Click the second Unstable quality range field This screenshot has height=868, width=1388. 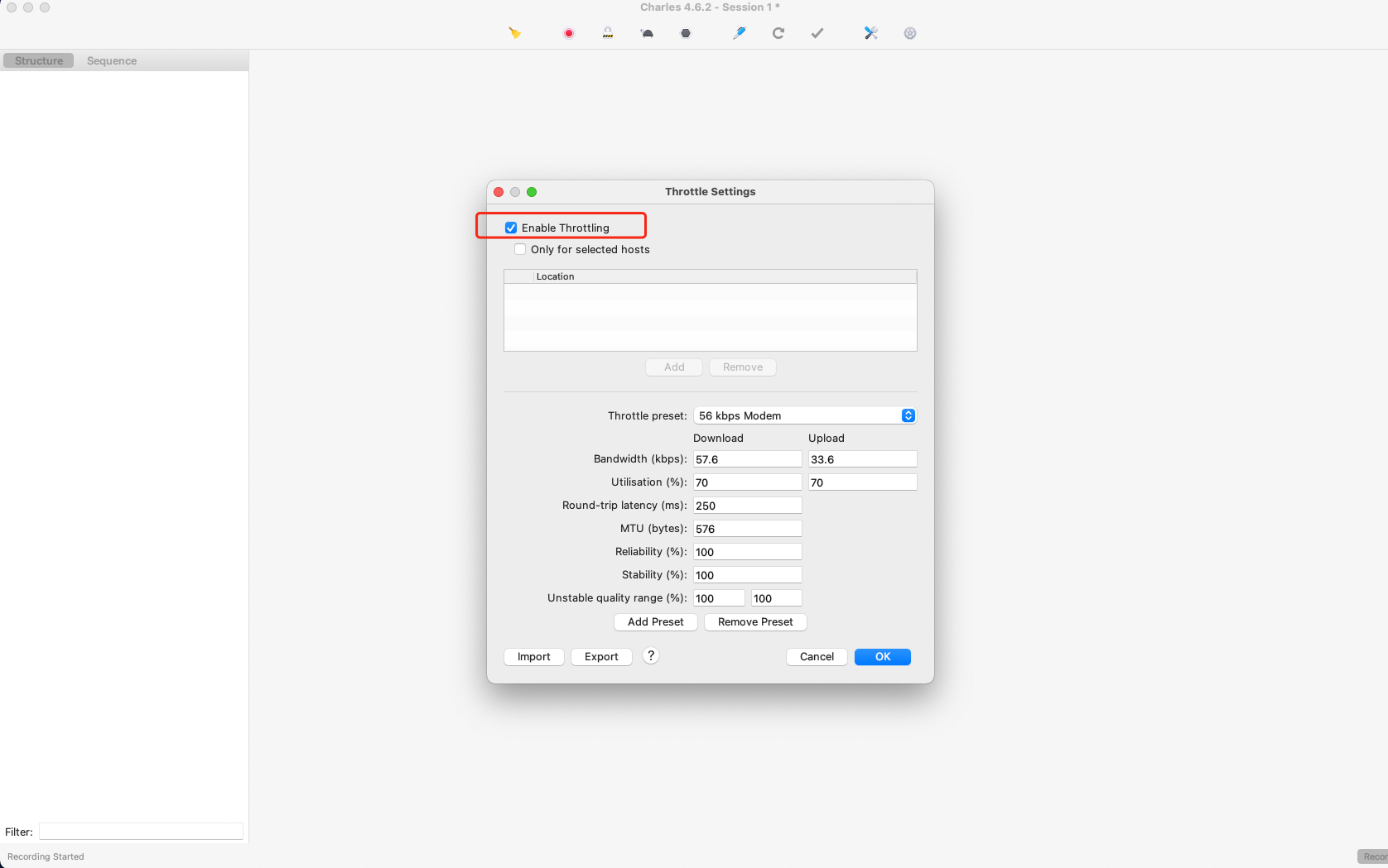click(777, 598)
